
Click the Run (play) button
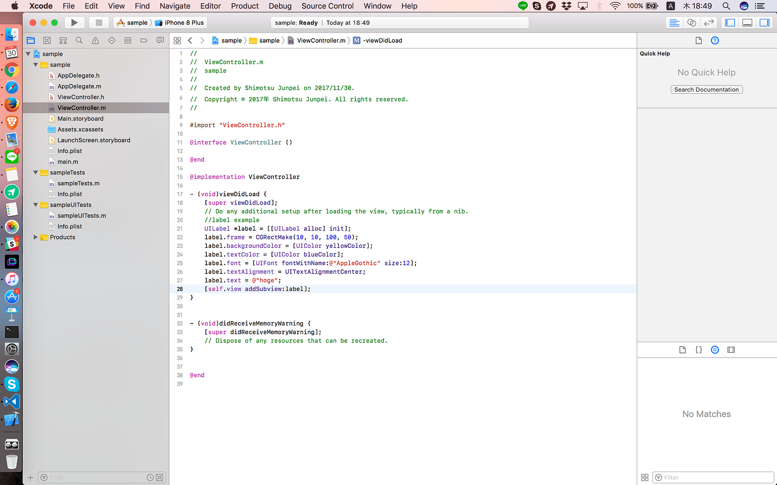tap(74, 23)
